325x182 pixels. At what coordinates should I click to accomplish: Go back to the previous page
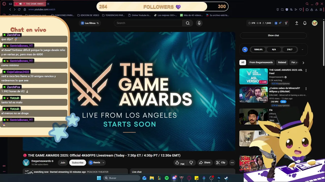10,9
